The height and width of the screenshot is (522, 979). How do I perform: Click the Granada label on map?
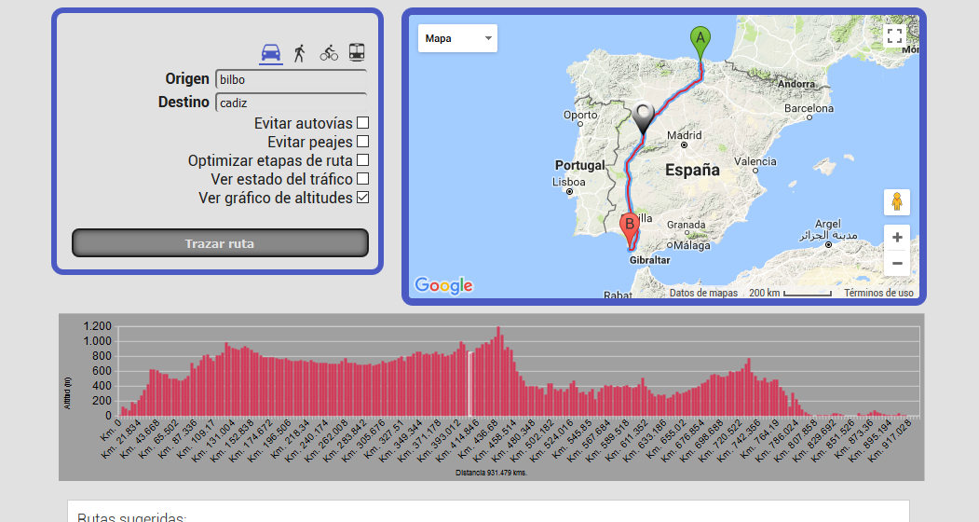[687, 225]
